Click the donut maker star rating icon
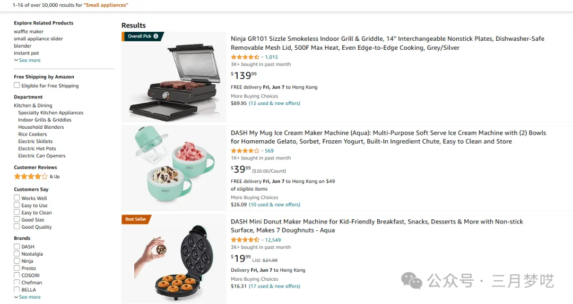Viewport: 573px width, 304px height. [245, 240]
